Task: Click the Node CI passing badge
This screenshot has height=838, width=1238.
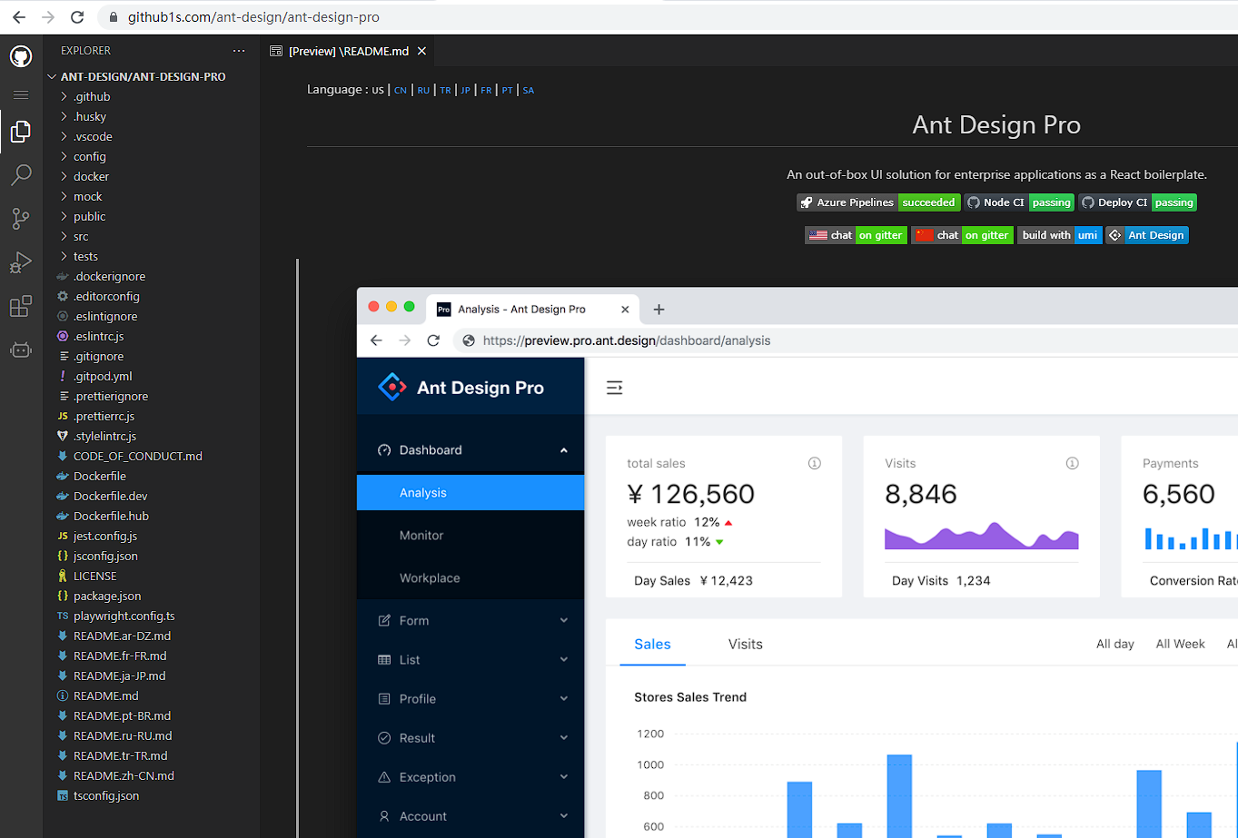Action: coord(1019,202)
